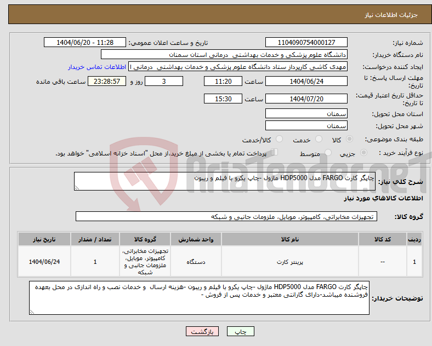Click the remaining days field showing 3
Viewport: 432px width, 346px height.
(x=164, y=81)
